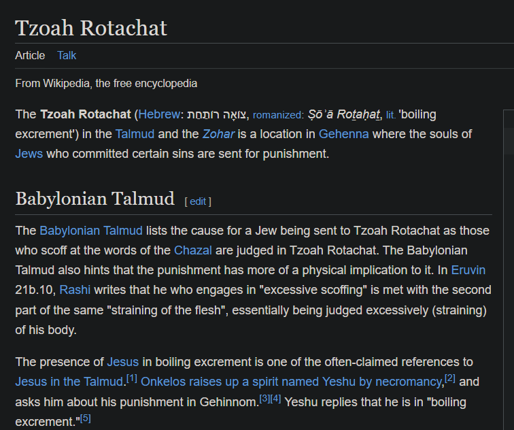Follow the Chazal link
The image size is (514, 430).
pyautogui.click(x=193, y=250)
